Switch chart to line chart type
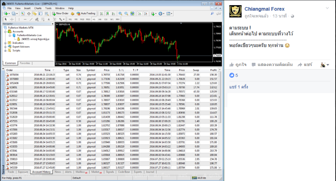 coord(113,13)
